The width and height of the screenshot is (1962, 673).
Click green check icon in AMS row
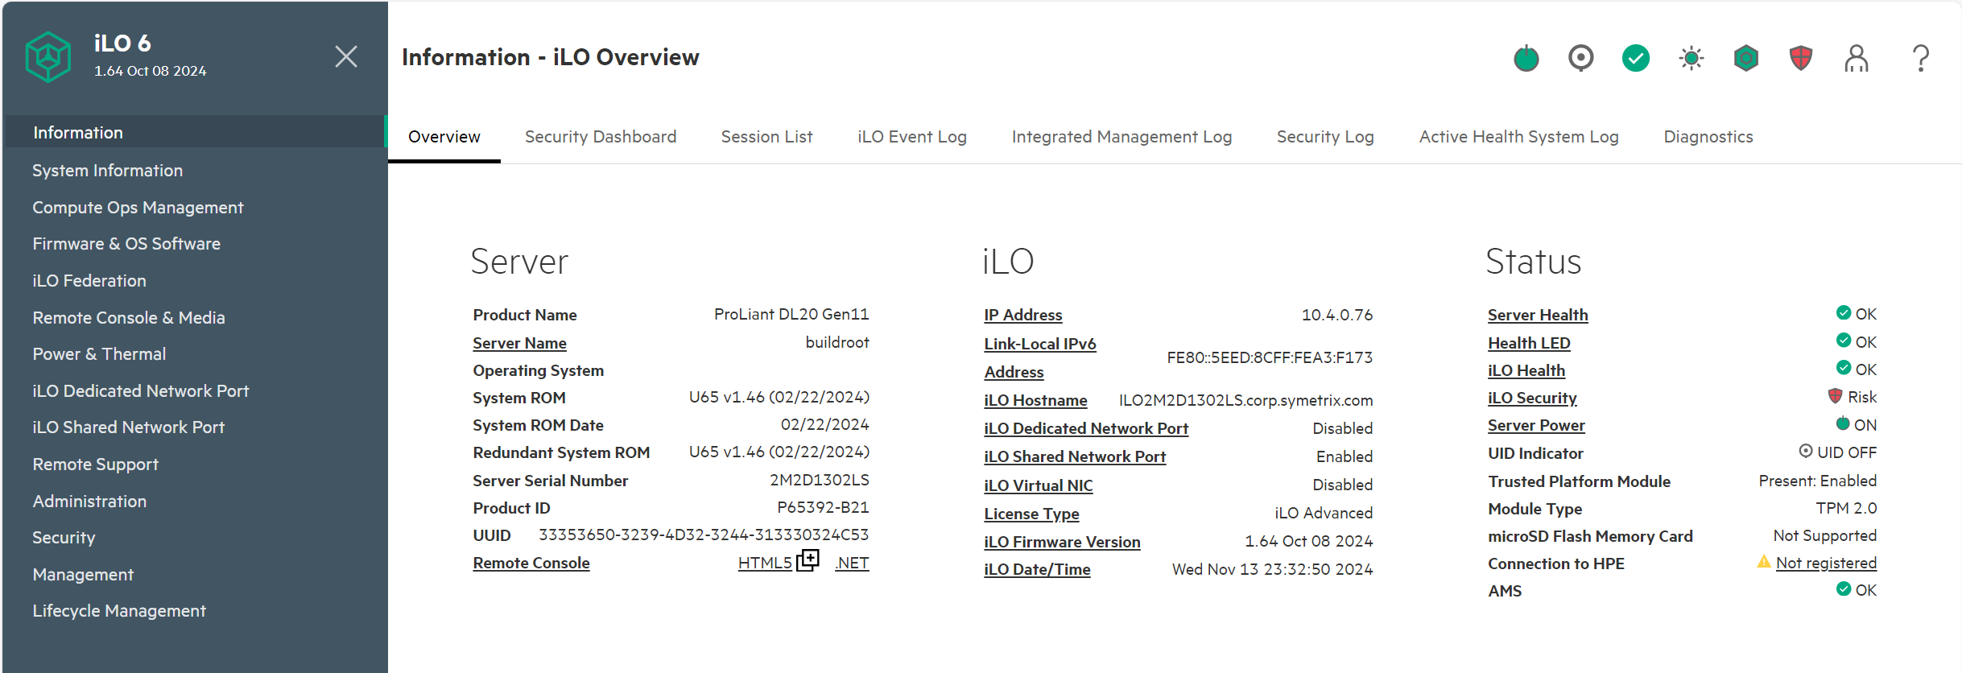(x=1844, y=589)
